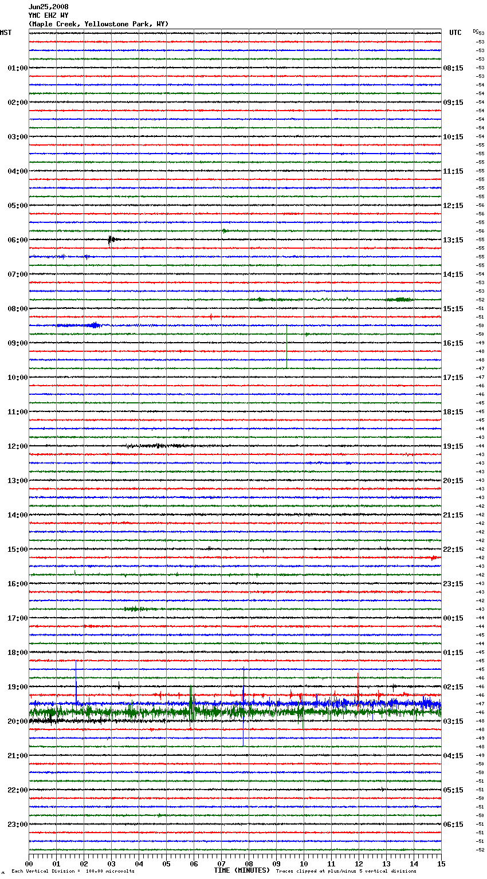Select the 14:15 UTC time label
Image resolution: width=487 pixels, height=879 pixels.
tap(453, 274)
